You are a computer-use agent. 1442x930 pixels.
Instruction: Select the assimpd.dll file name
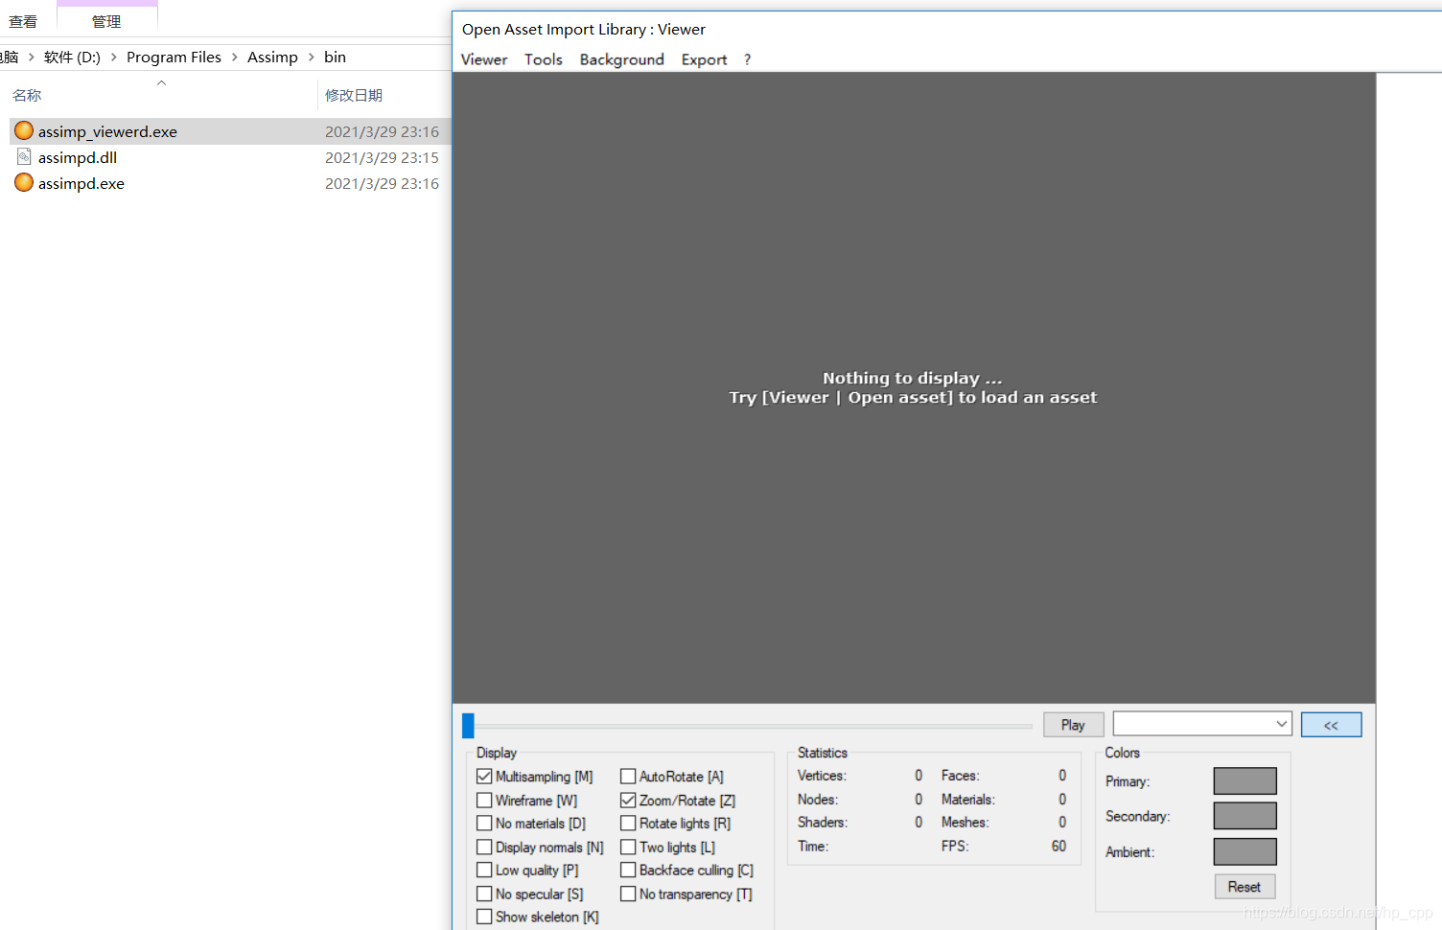coord(78,158)
